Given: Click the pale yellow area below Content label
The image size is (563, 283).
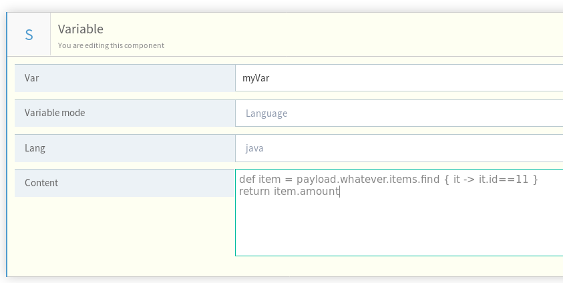Looking at the screenshot, I should click(x=120, y=234).
